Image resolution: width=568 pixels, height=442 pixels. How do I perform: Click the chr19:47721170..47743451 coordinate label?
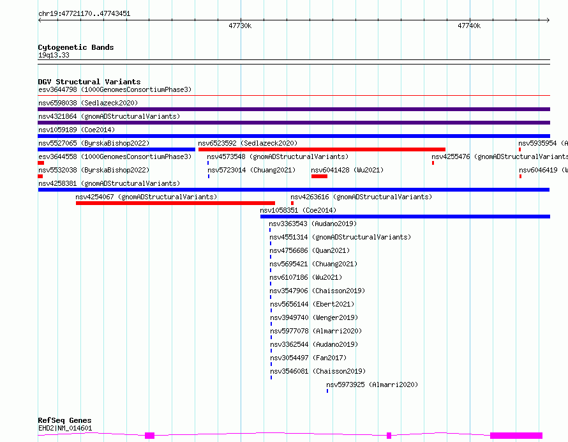(x=84, y=14)
